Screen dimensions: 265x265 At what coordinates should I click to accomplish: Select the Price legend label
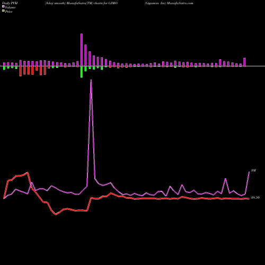[8, 12]
